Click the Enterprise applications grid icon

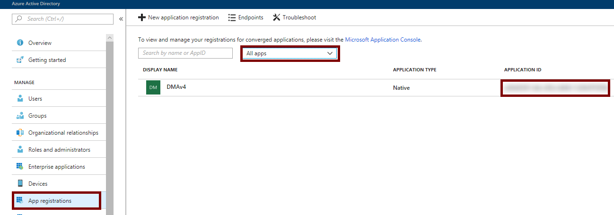point(20,167)
